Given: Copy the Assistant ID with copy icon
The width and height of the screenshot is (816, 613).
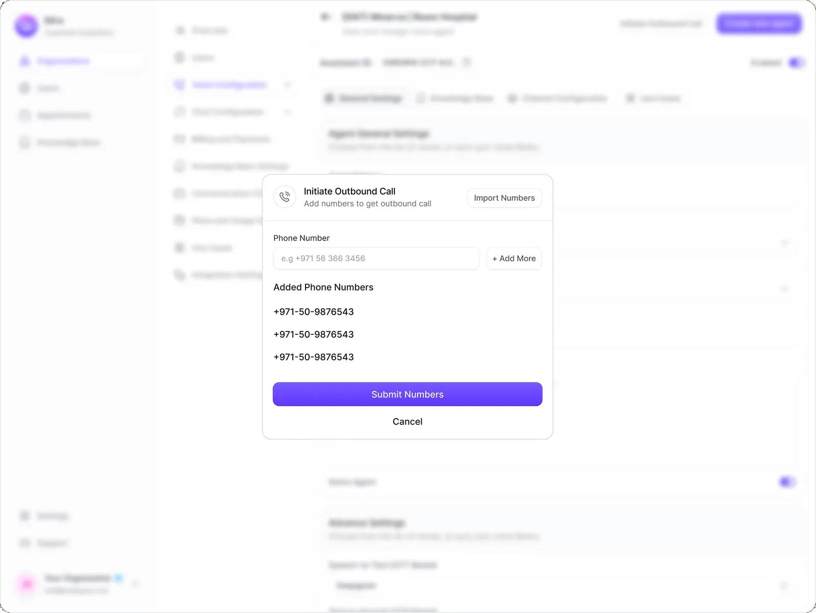Looking at the screenshot, I should pos(467,63).
